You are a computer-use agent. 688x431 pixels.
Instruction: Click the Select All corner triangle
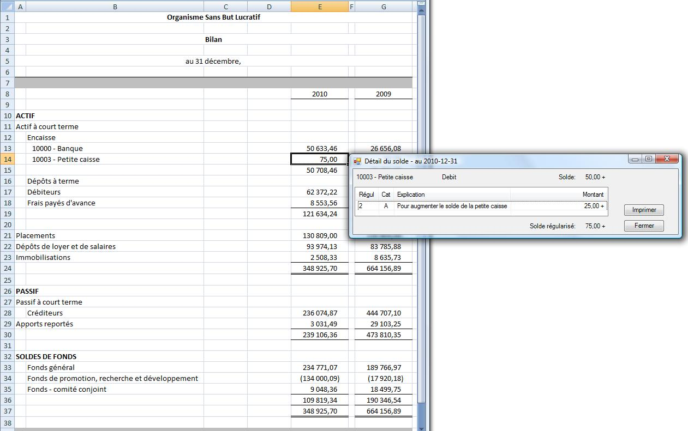tap(7, 7)
